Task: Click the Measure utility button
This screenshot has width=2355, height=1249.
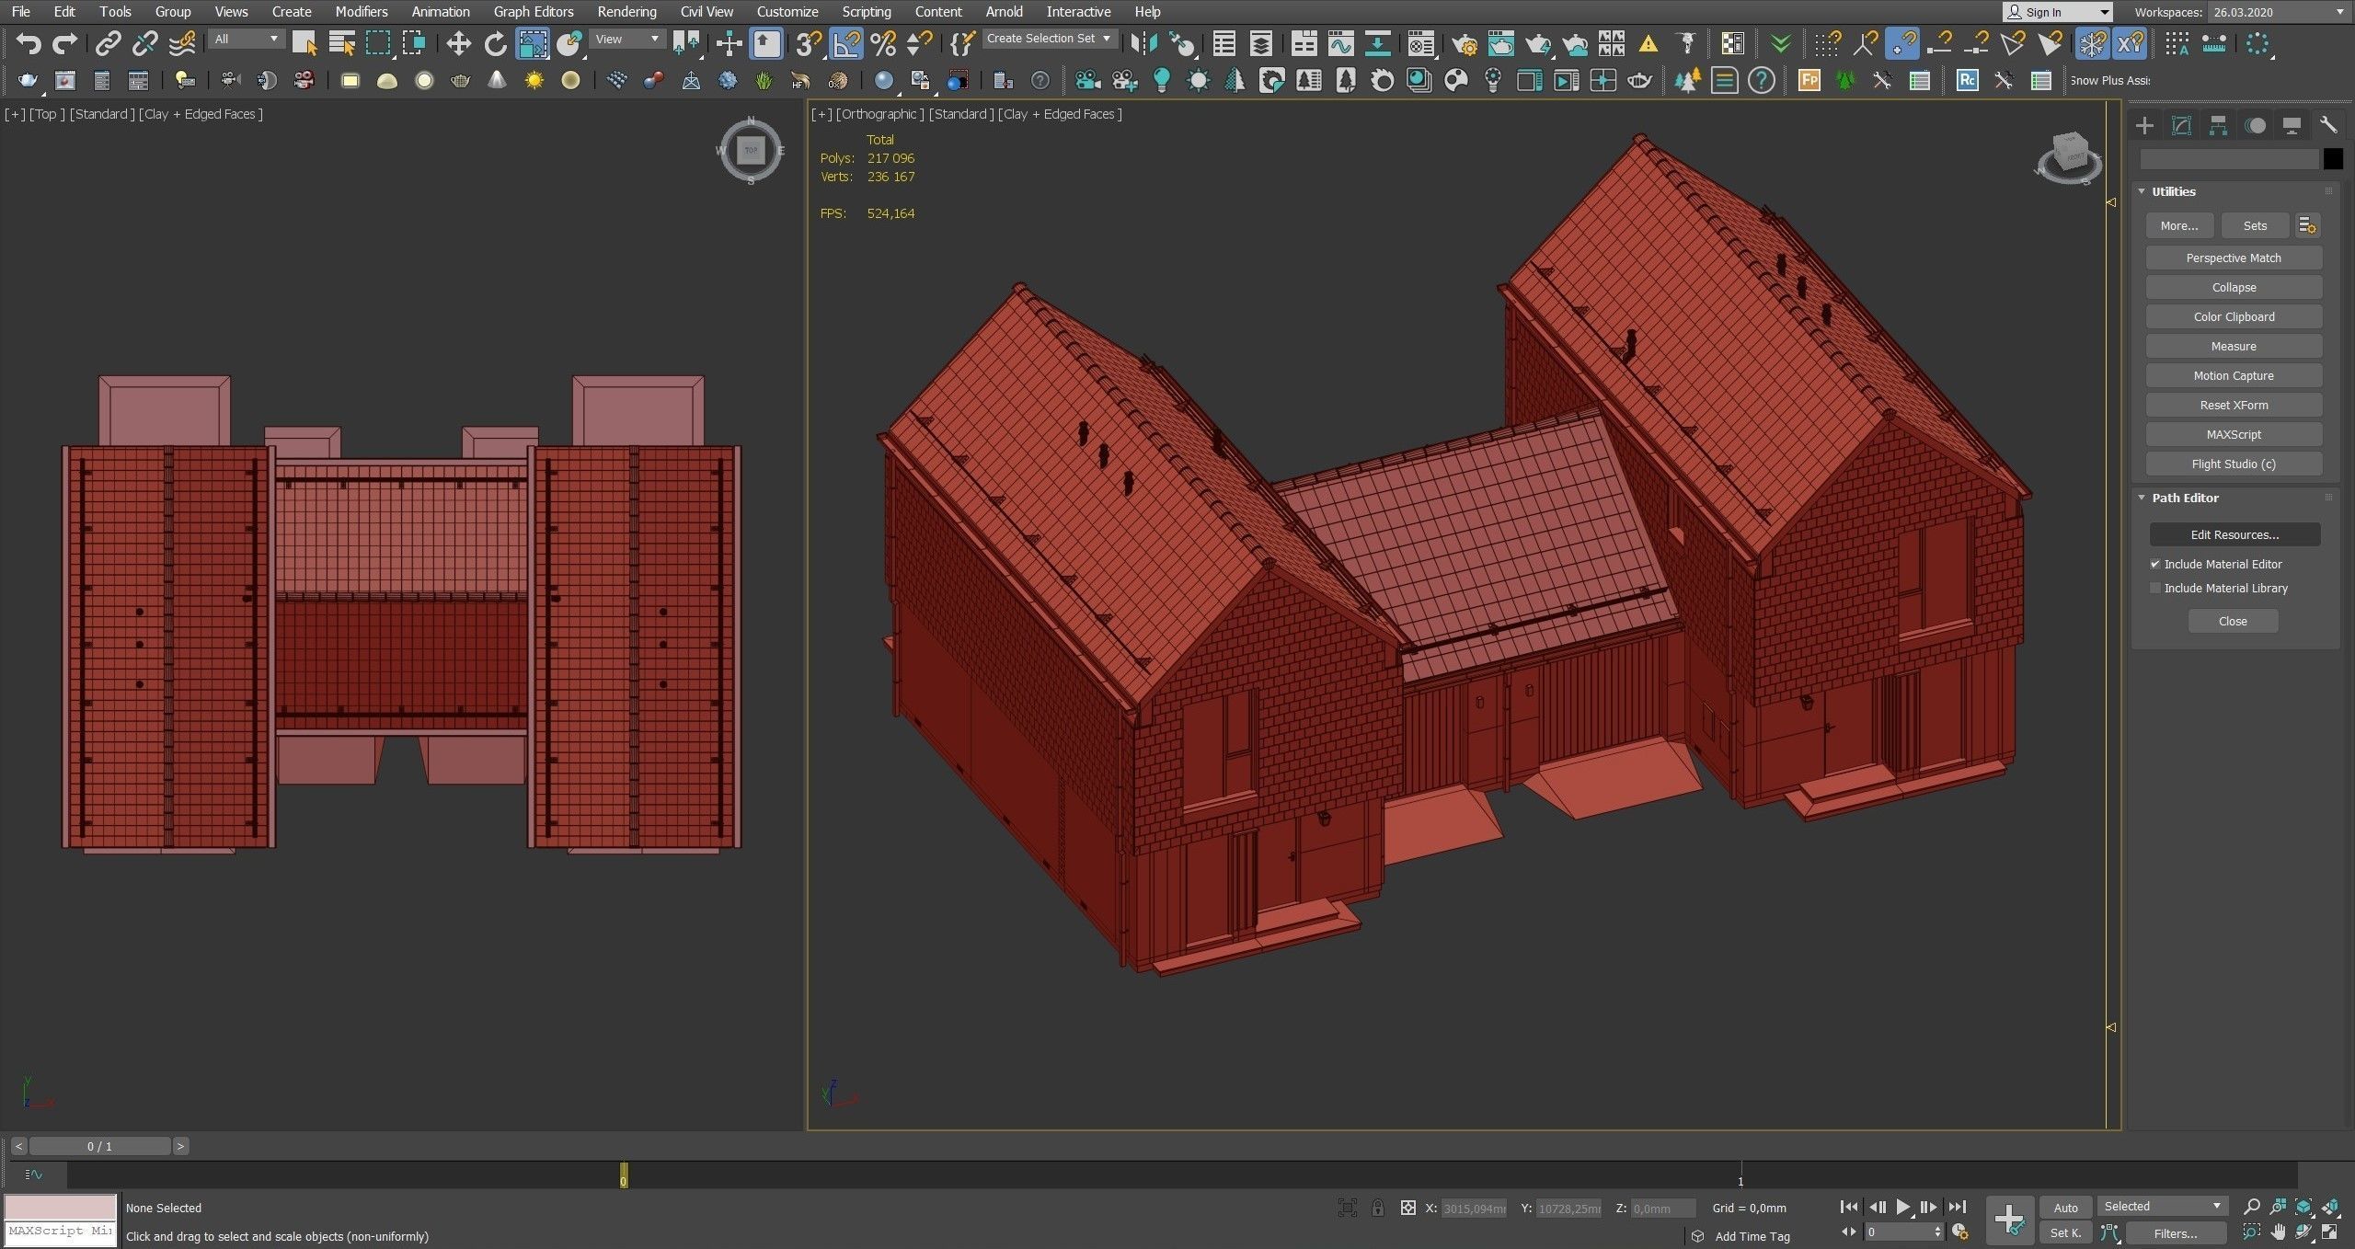Action: (x=2234, y=346)
